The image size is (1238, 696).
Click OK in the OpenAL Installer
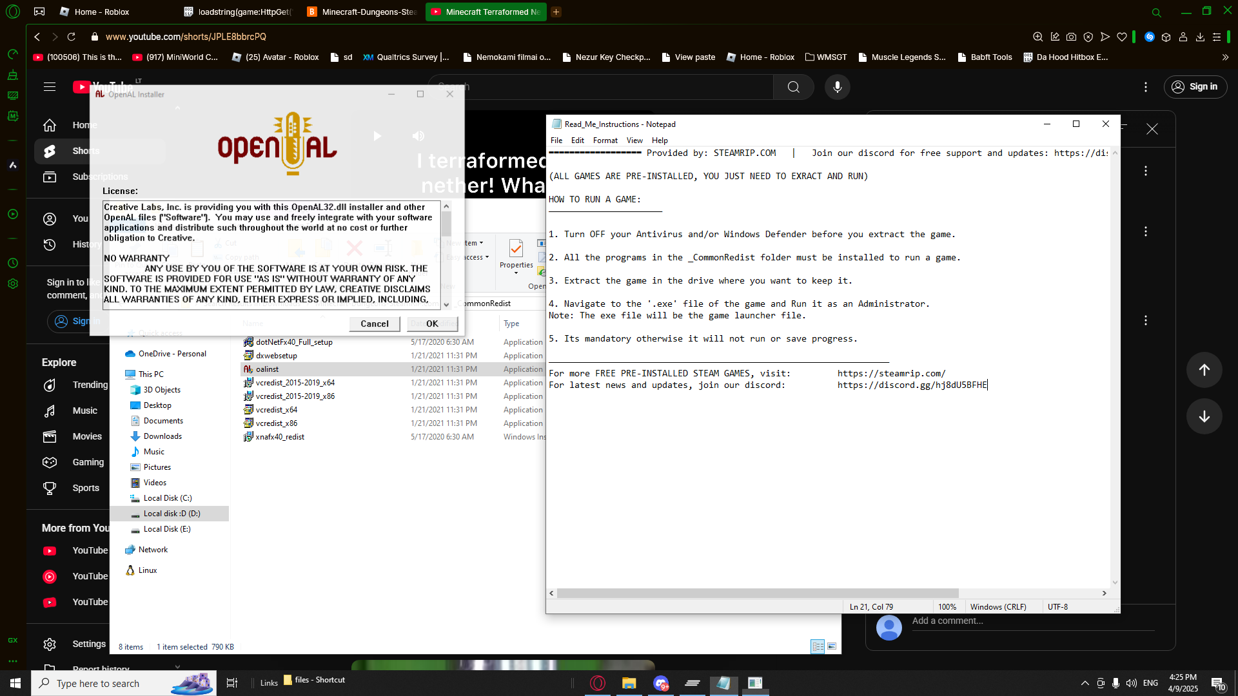click(432, 324)
